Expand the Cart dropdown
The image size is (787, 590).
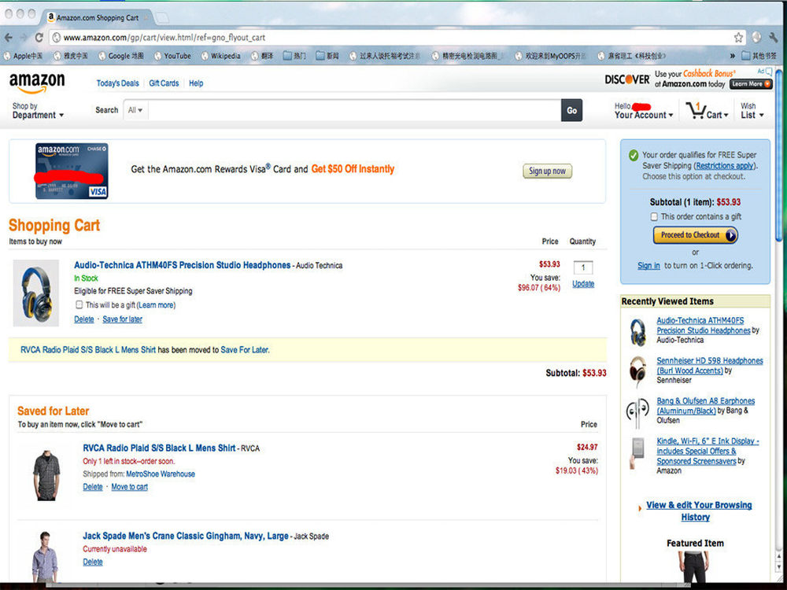[717, 115]
